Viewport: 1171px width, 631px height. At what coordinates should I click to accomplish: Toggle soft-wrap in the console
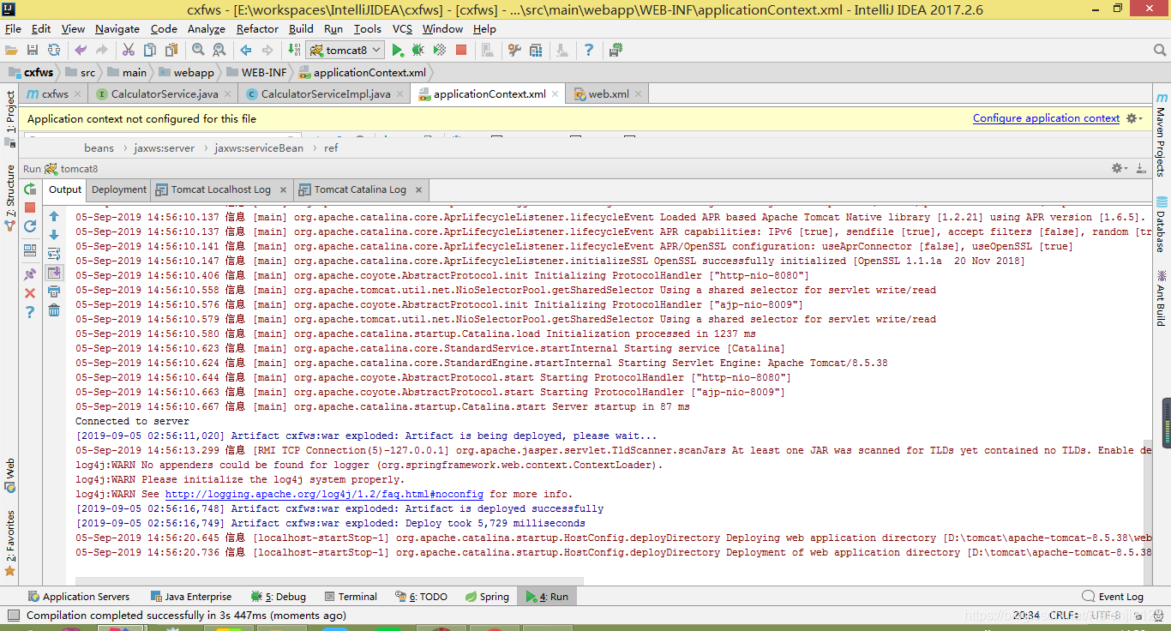pos(54,254)
